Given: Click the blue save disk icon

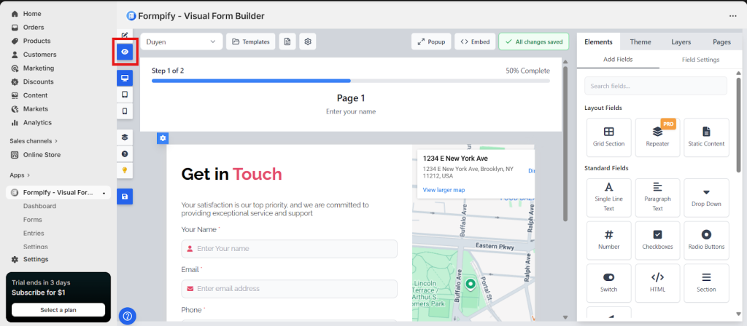Looking at the screenshot, I should pyautogui.click(x=125, y=196).
